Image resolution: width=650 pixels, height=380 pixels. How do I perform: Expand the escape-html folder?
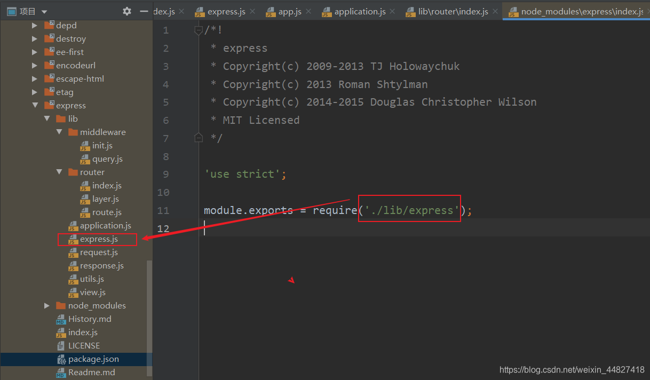[x=35, y=78]
